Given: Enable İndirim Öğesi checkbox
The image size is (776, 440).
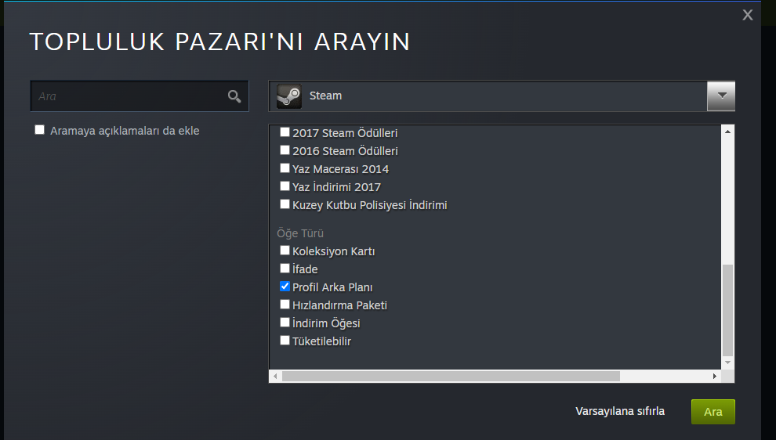Looking at the screenshot, I should point(285,323).
